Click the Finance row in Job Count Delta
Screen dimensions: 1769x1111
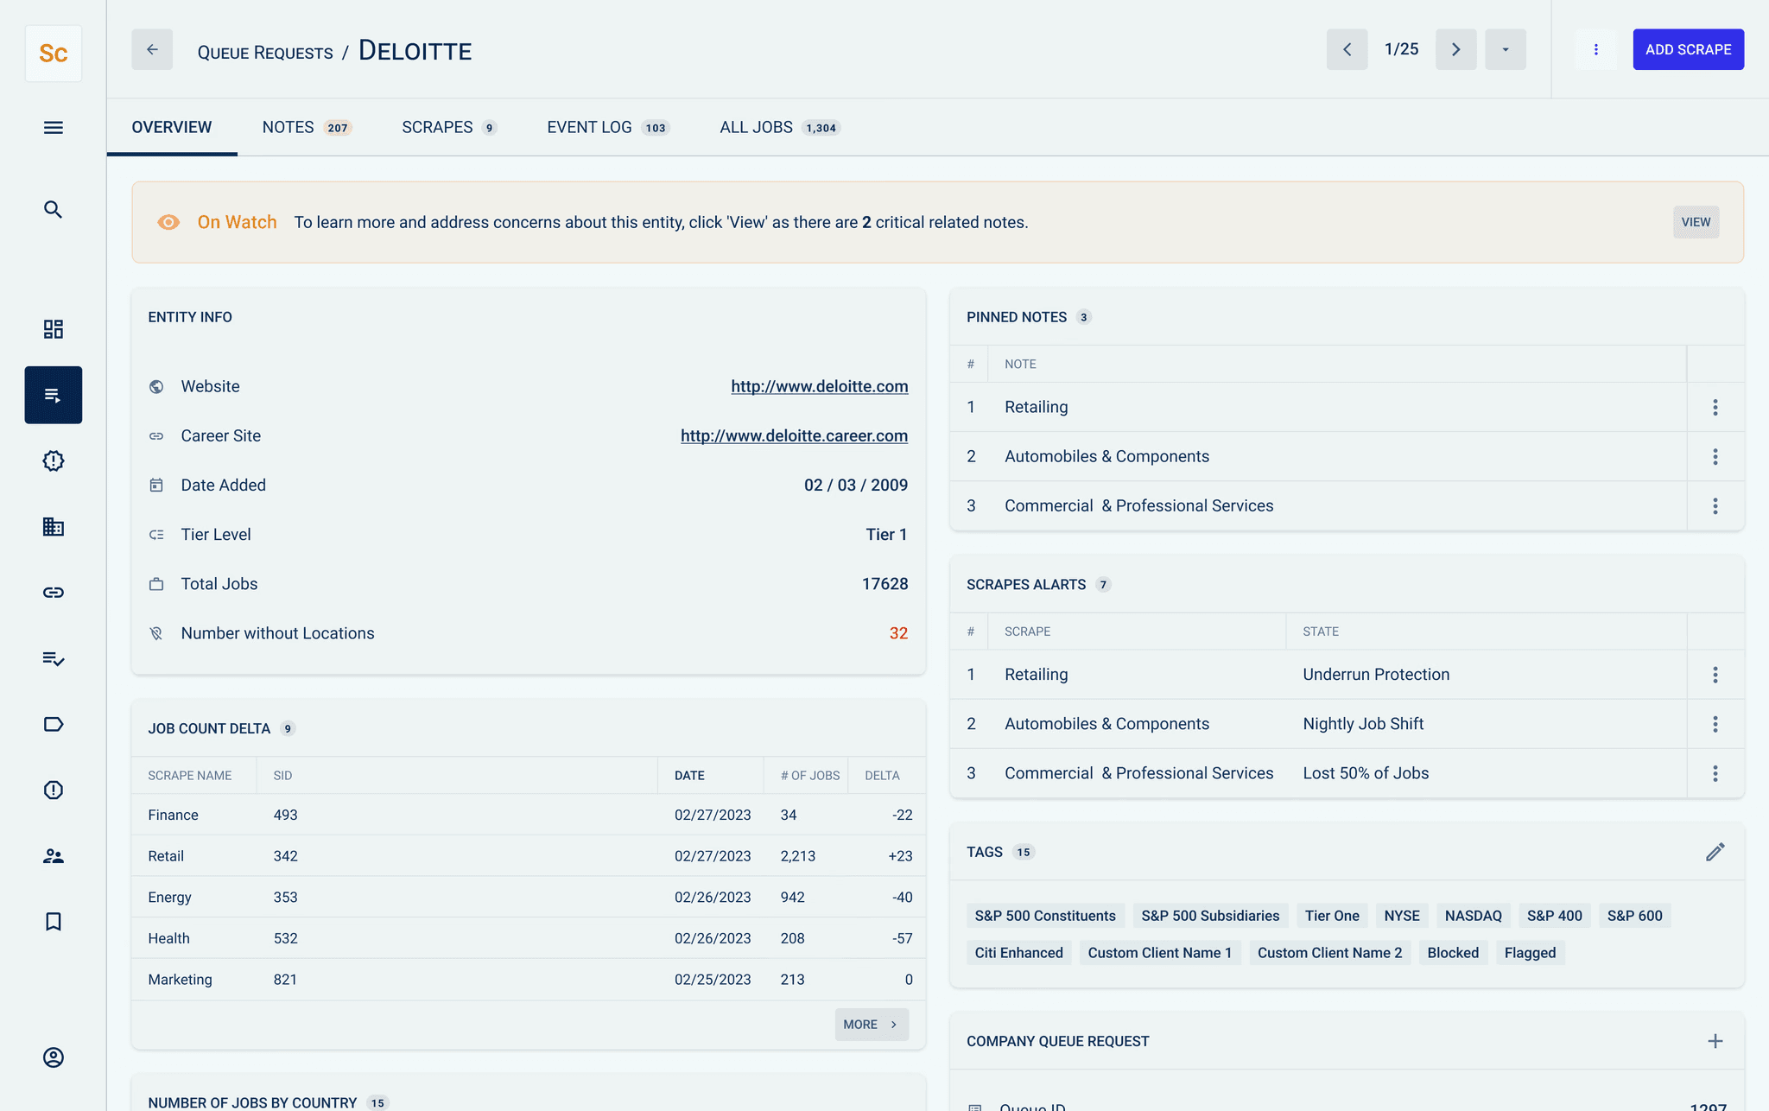(x=529, y=815)
